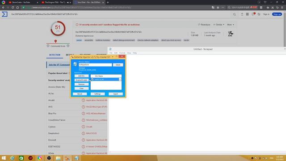This screenshot has width=286, height=161.
Task: Click Add DLL in Extreme Injector
Action: (81, 76)
